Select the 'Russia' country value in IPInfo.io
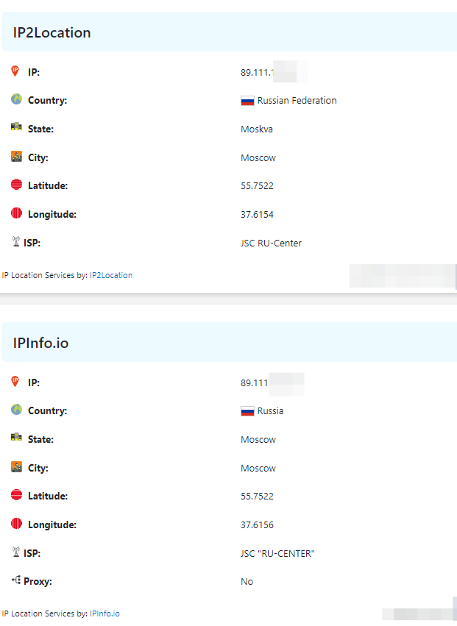This screenshot has width=457, height=626. [x=270, y=410]
